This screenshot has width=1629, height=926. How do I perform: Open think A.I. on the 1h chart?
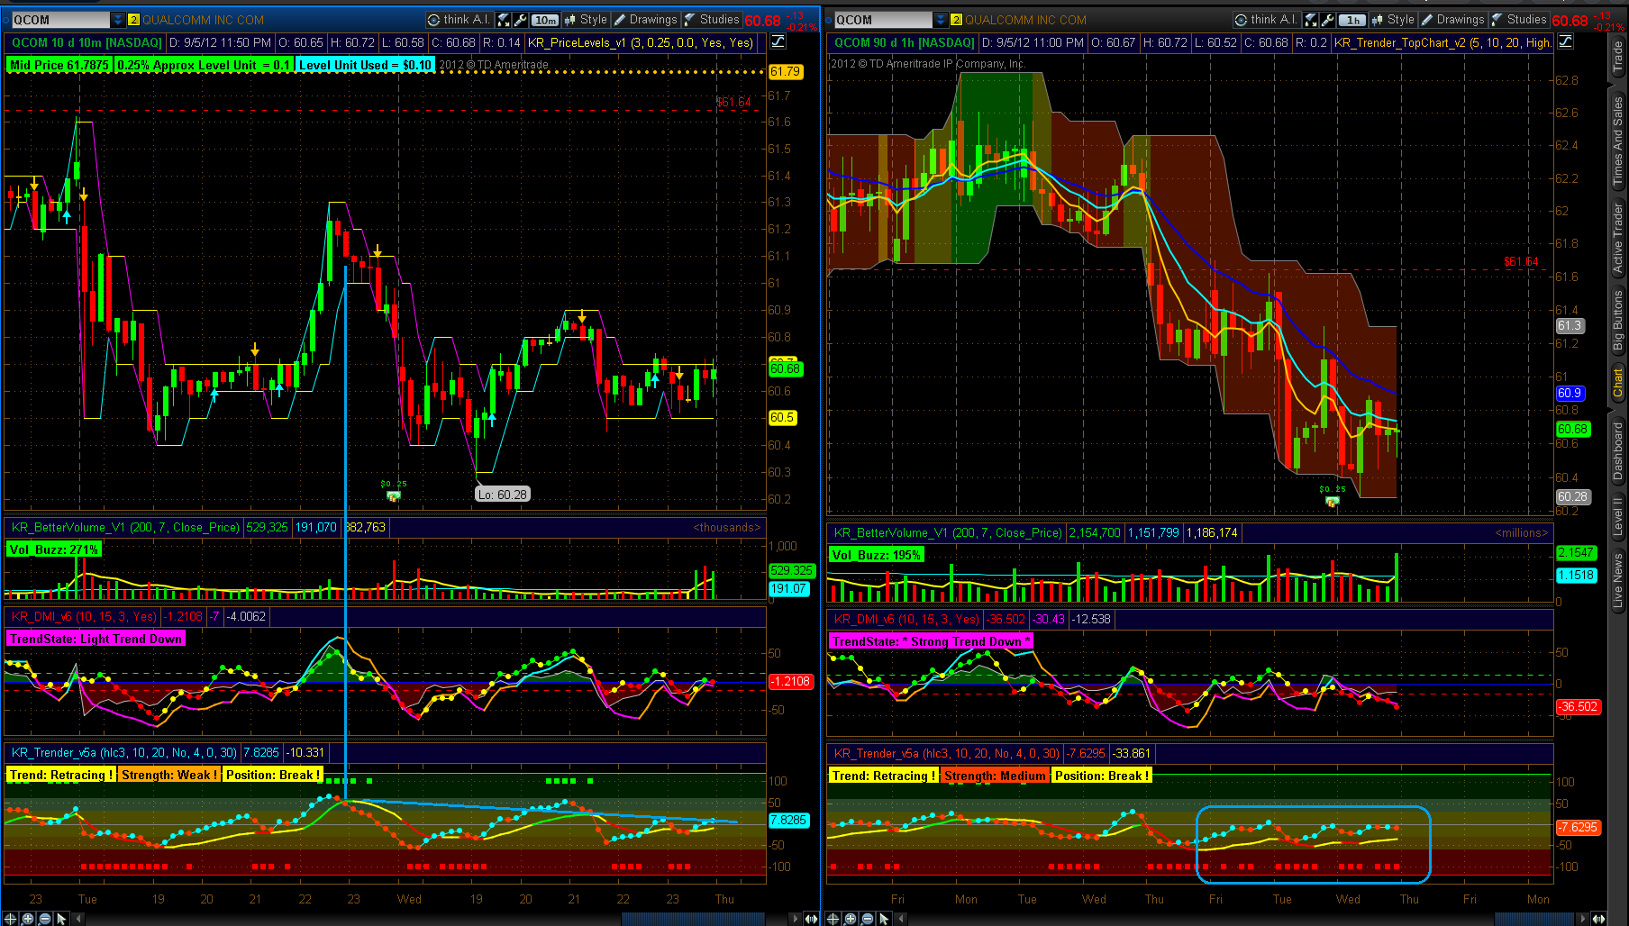pos(1265,20)
